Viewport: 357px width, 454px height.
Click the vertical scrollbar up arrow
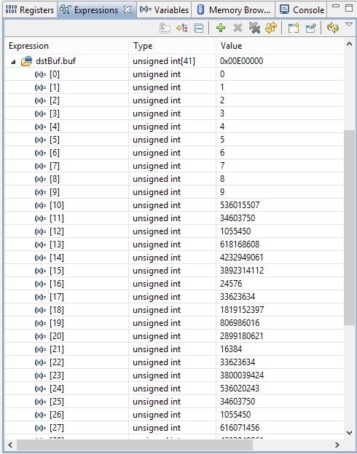point(349,44)
